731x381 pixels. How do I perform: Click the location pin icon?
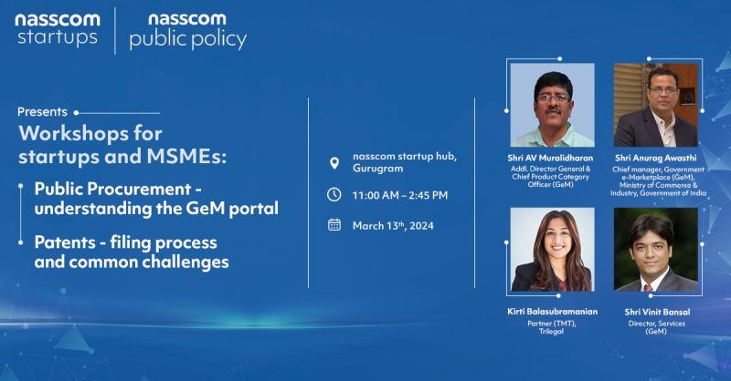pos(334,163)
